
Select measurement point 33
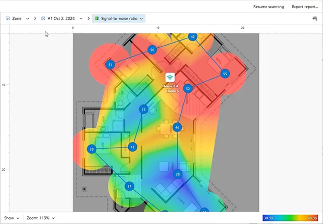pyautogui.click(x=144, y=109)
